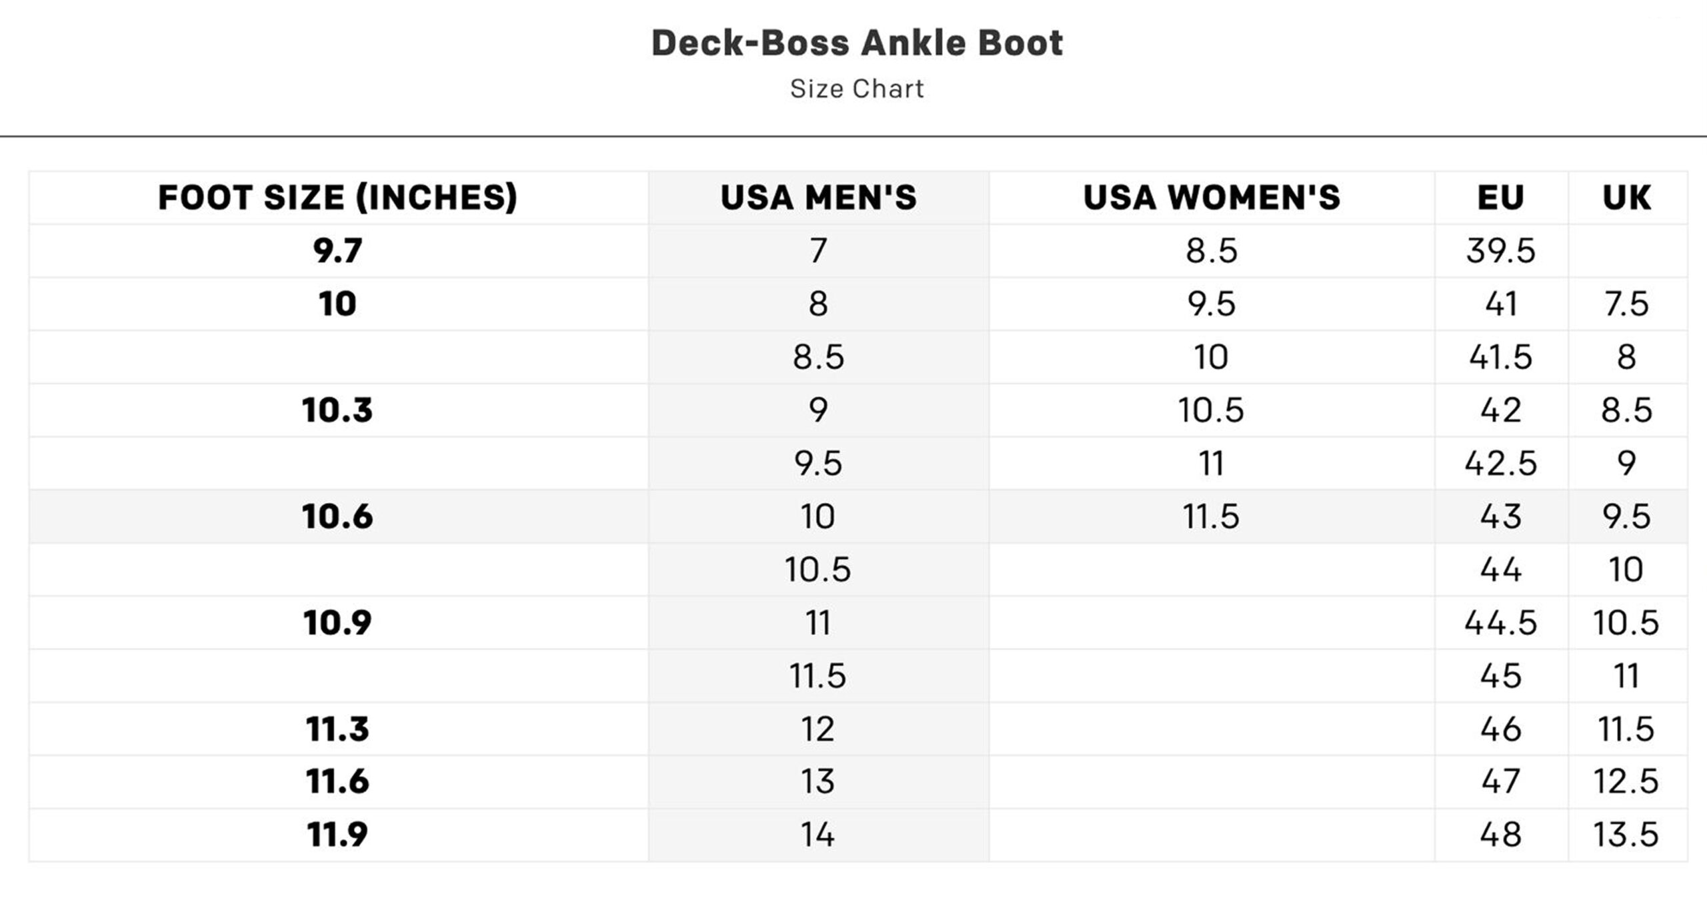Viewport: 1707px width, 910px height.
Task: Click the FOOT SIZE (INCHES) header
Action: coord(337,197)
